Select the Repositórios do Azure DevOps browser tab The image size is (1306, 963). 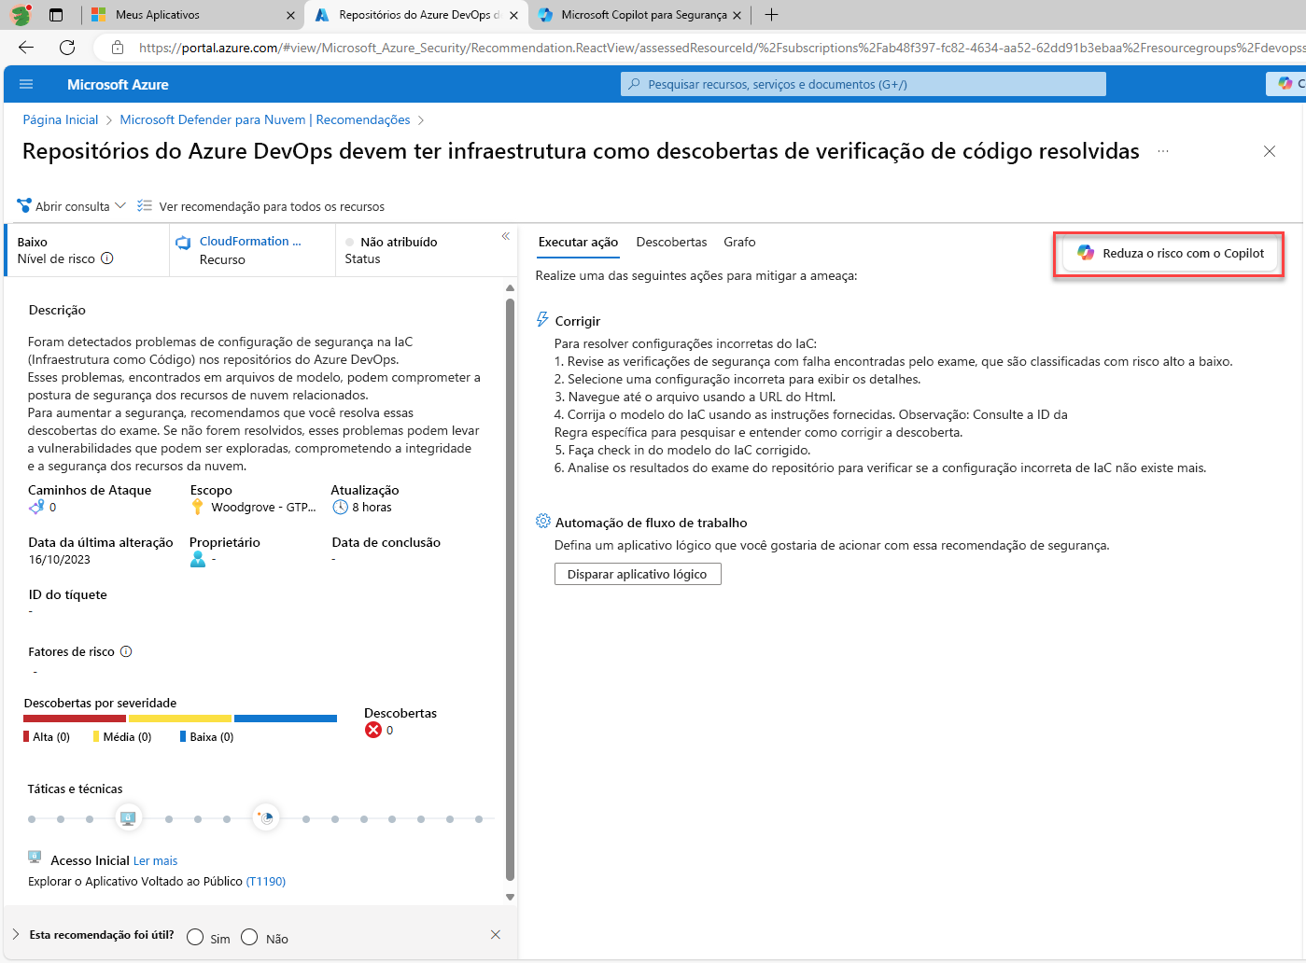[x=416, y=15]
